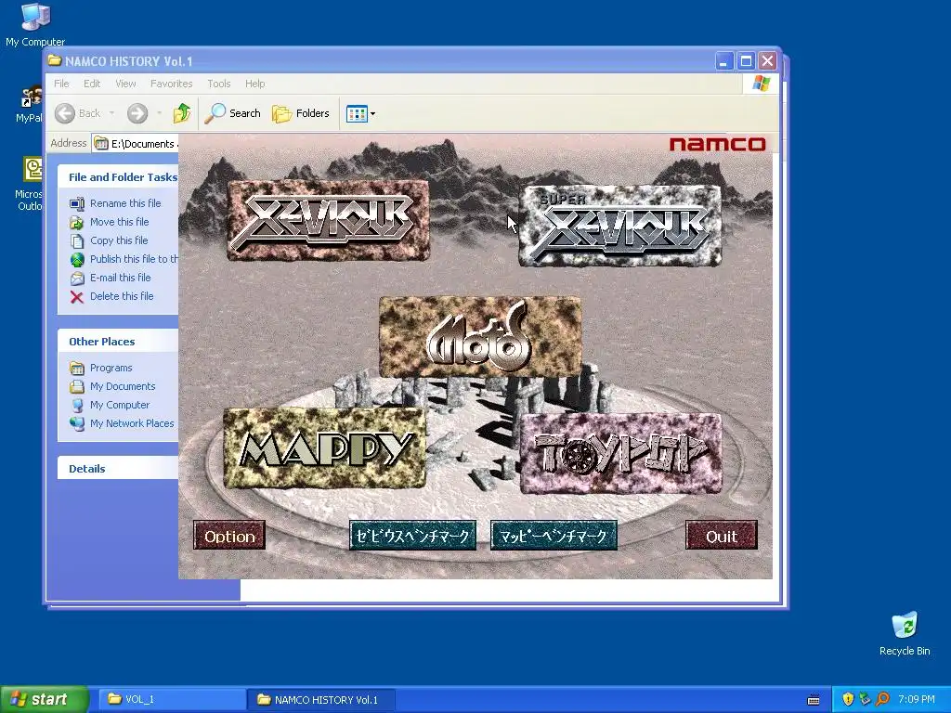Launch the Super Xevious game tile

tap(619, 226)
